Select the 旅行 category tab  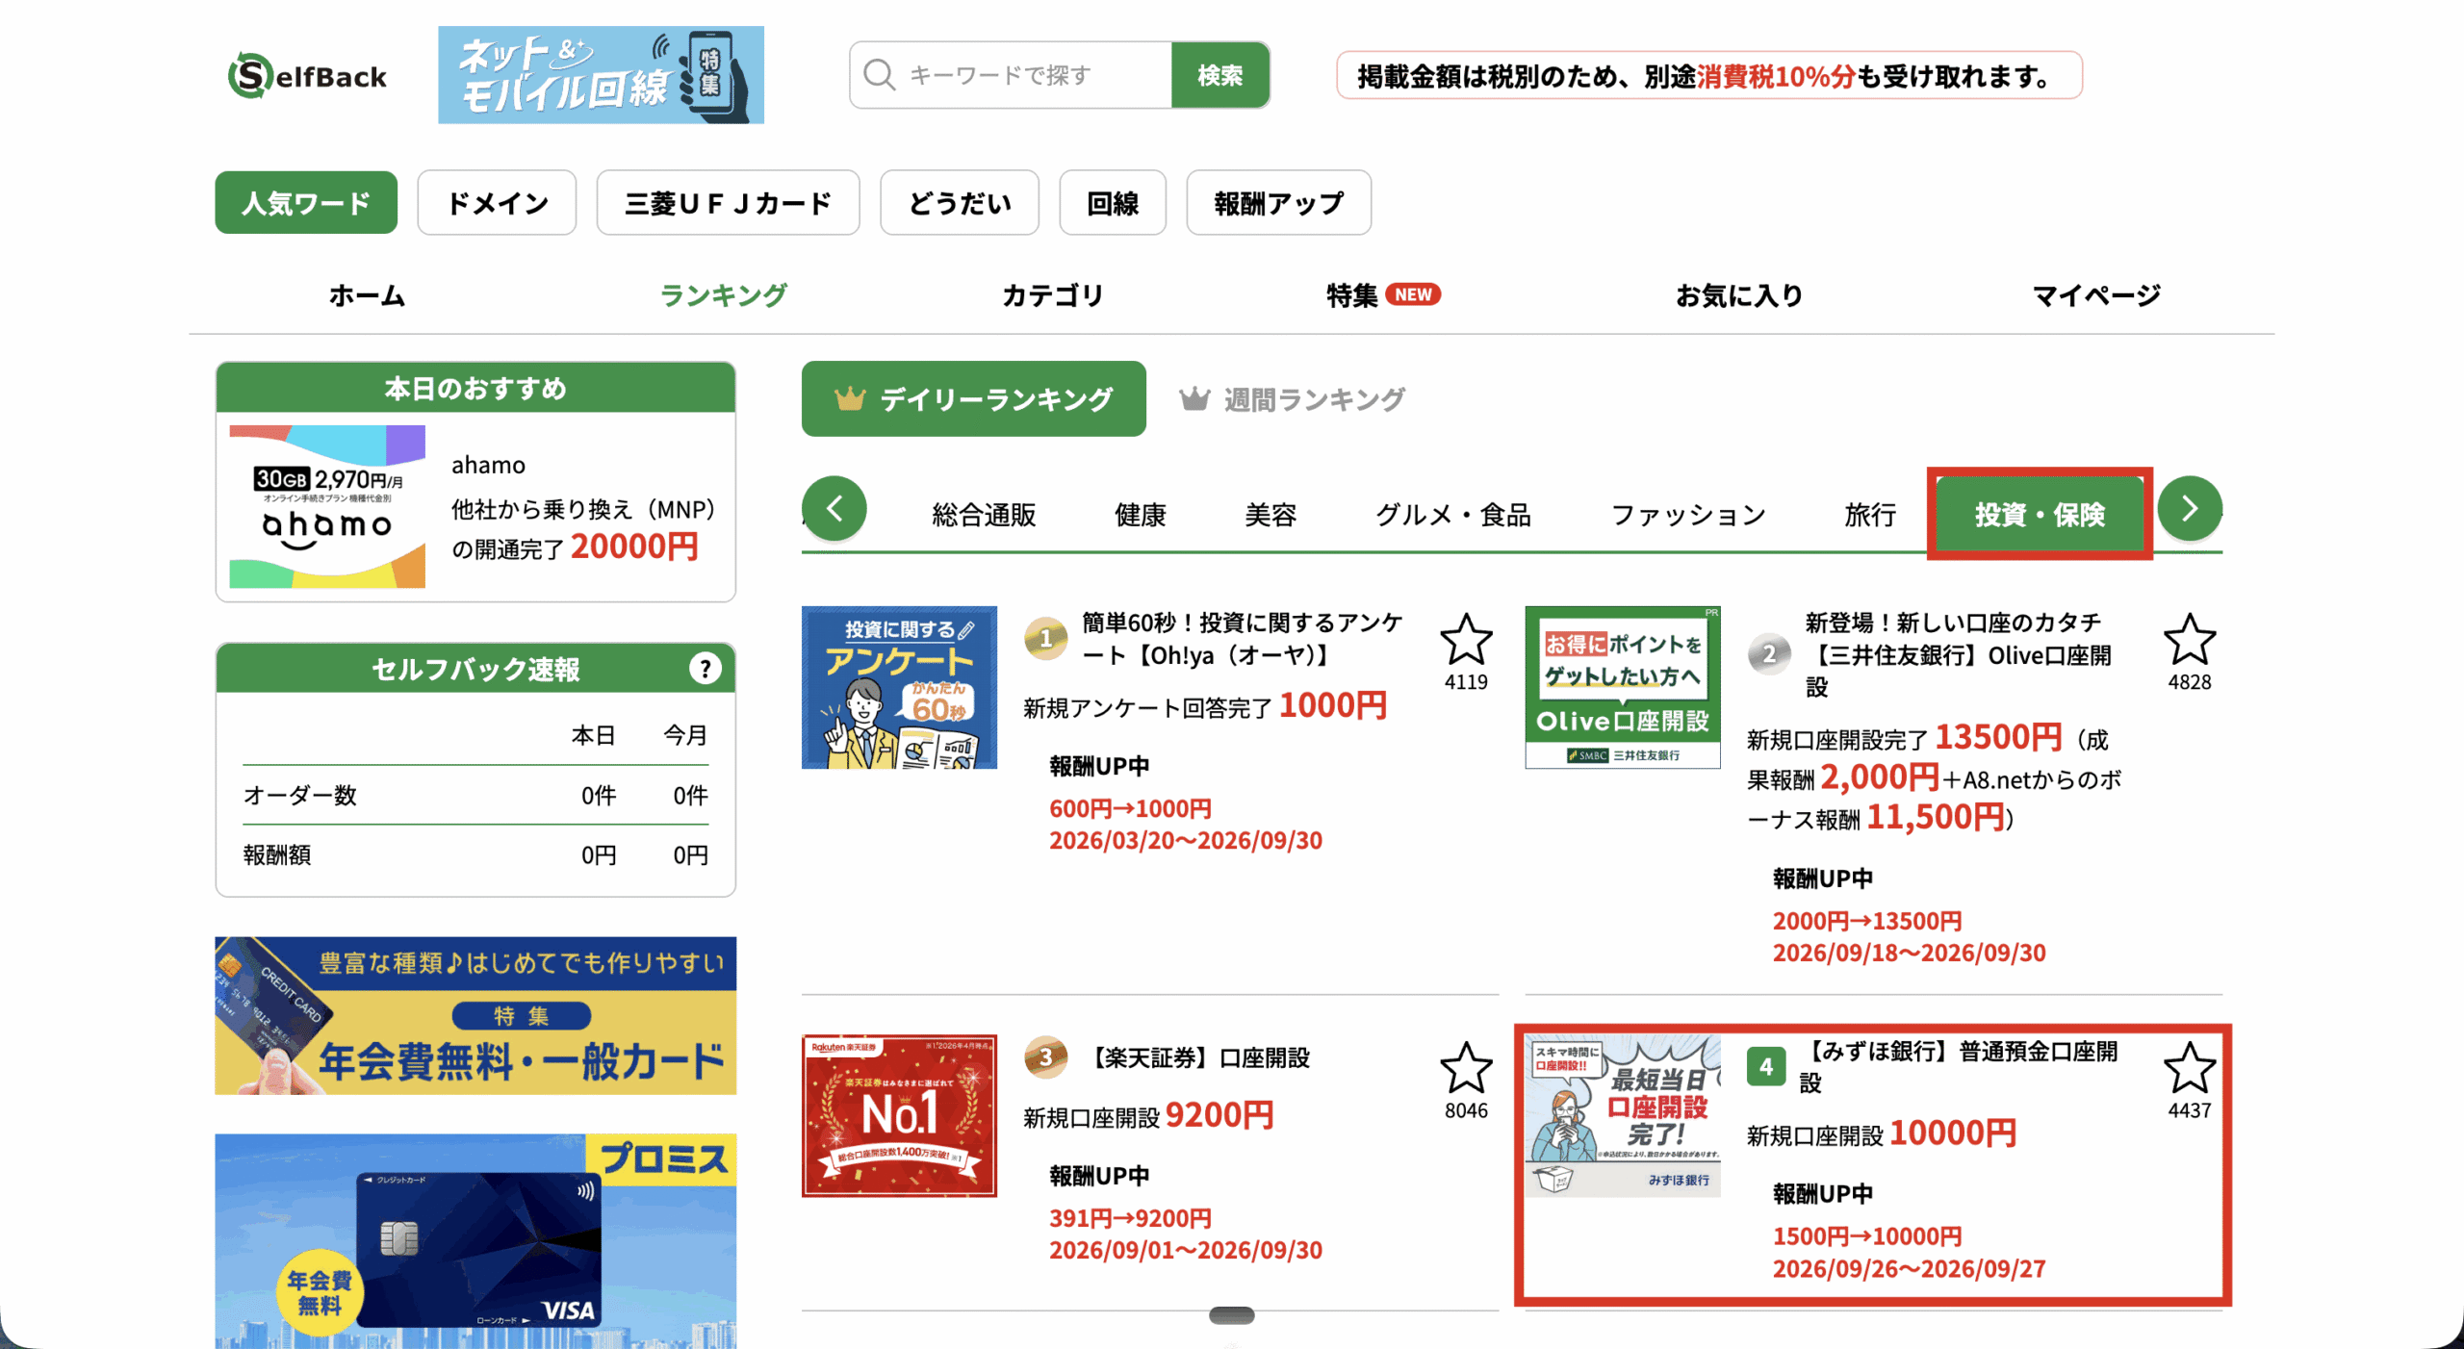pos(1870,515)
